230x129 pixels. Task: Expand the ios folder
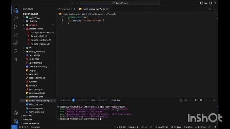pyautogui.click(x=24, y=48)
